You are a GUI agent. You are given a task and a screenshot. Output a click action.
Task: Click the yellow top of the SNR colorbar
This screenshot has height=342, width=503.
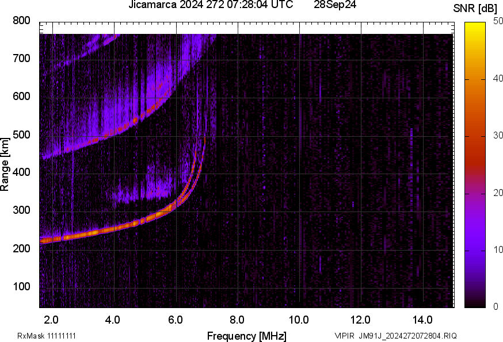coord(475,29)
